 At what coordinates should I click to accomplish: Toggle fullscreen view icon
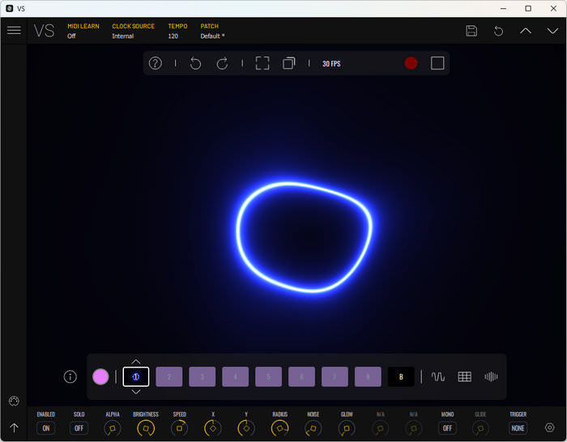262,63
